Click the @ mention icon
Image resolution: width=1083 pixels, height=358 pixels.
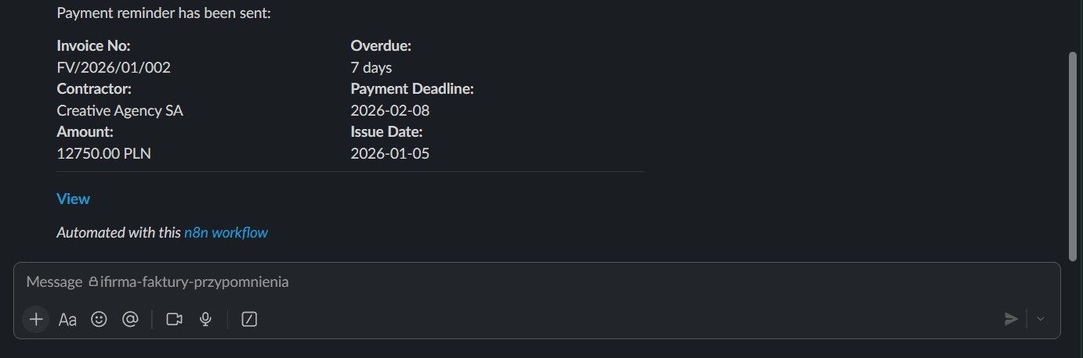(x=130, y=319)
